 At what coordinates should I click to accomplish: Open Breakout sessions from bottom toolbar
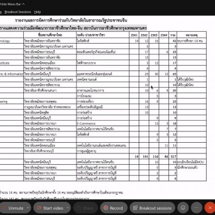coord(152,208)
